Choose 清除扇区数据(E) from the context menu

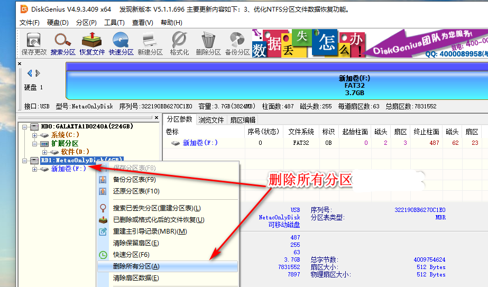coord(168,278)
